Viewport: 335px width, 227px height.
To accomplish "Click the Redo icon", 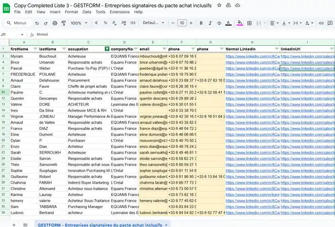I will (46, 23).
